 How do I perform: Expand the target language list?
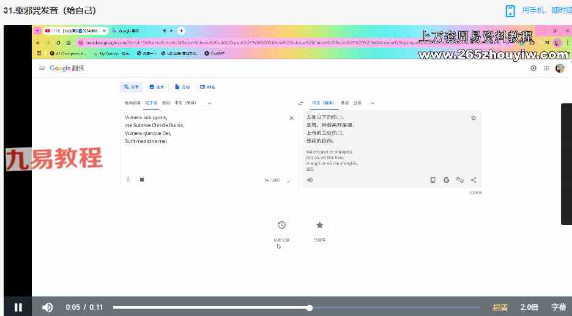373,103
